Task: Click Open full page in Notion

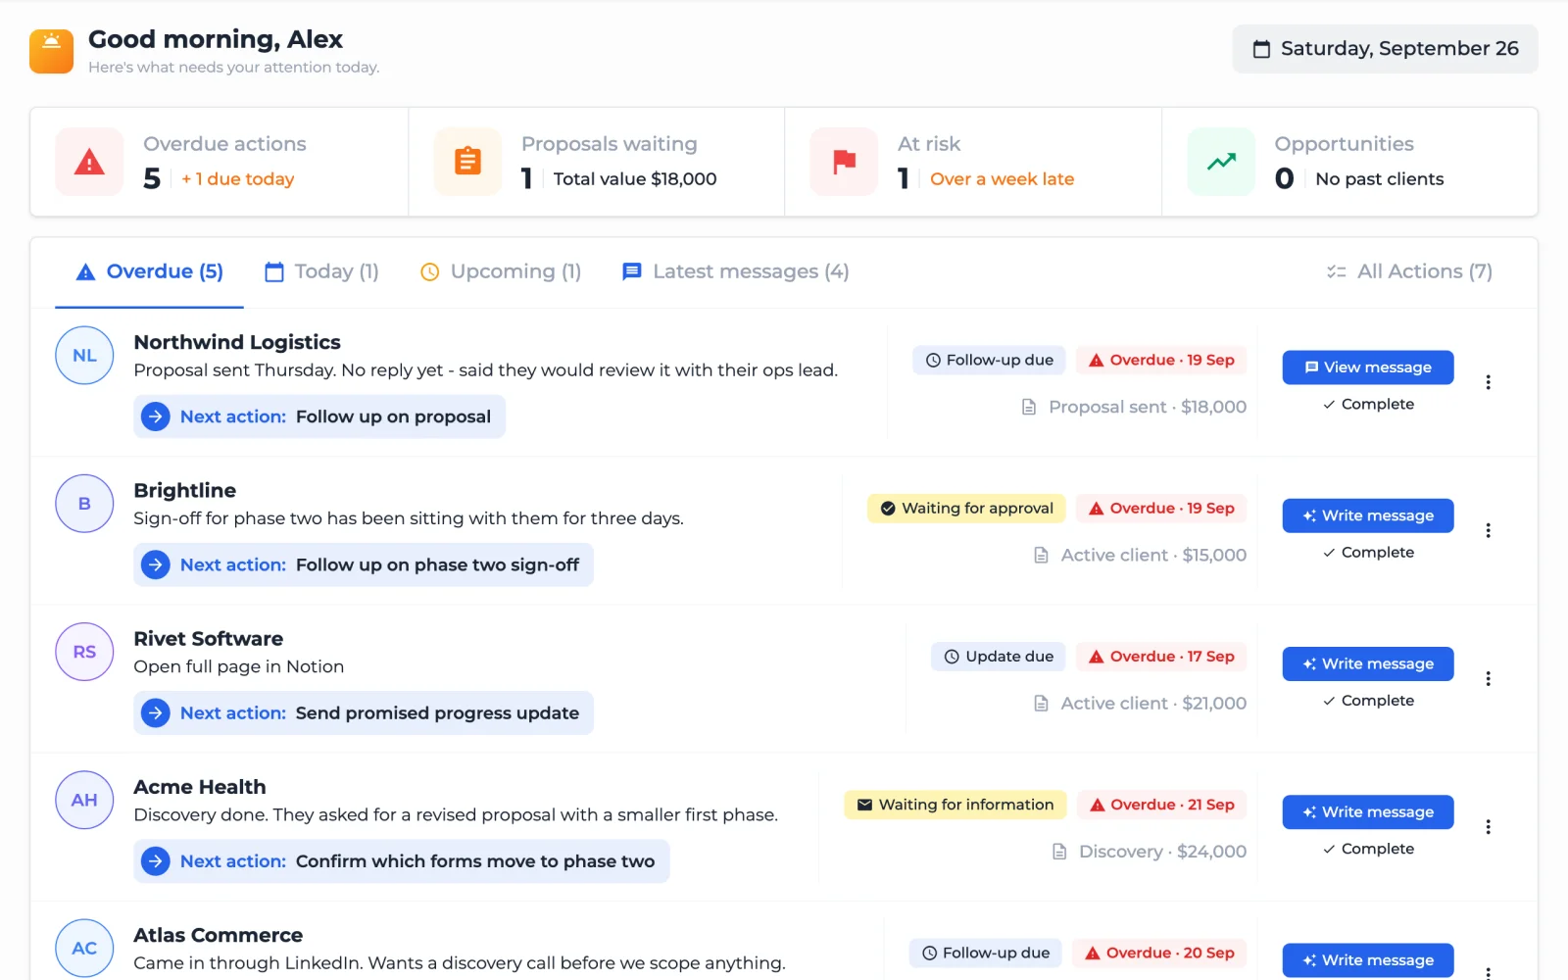Action: 239,666
